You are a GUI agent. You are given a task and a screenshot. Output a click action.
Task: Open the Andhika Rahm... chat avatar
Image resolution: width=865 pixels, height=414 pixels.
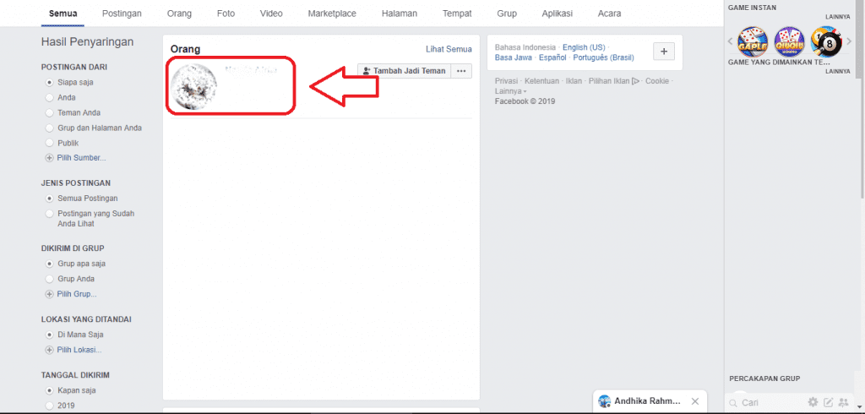pos(605,401)
